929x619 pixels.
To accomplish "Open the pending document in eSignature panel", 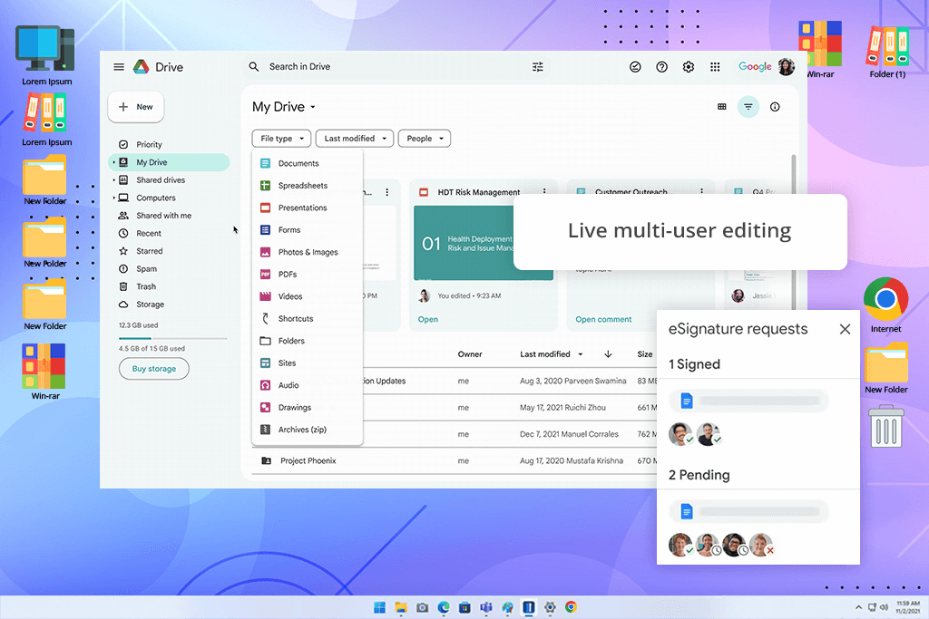I will tap(748, 511).
